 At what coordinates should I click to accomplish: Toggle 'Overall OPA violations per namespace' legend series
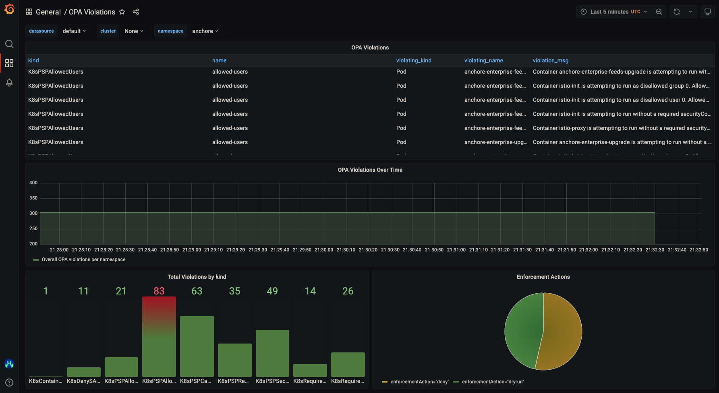point(83,259)
